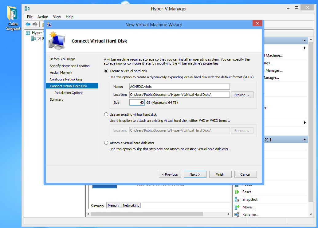
Task: Select Connect Virtual Hard Disk step
Action: (72, 86)
